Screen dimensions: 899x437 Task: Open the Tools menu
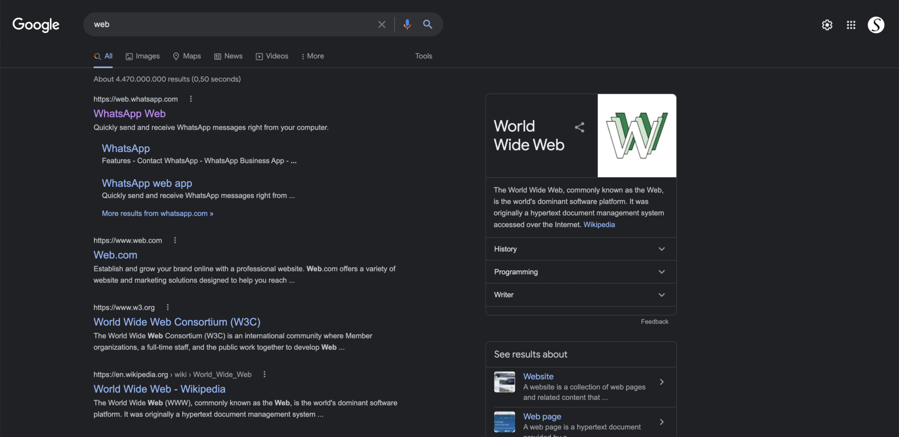[x=423, y=56]
